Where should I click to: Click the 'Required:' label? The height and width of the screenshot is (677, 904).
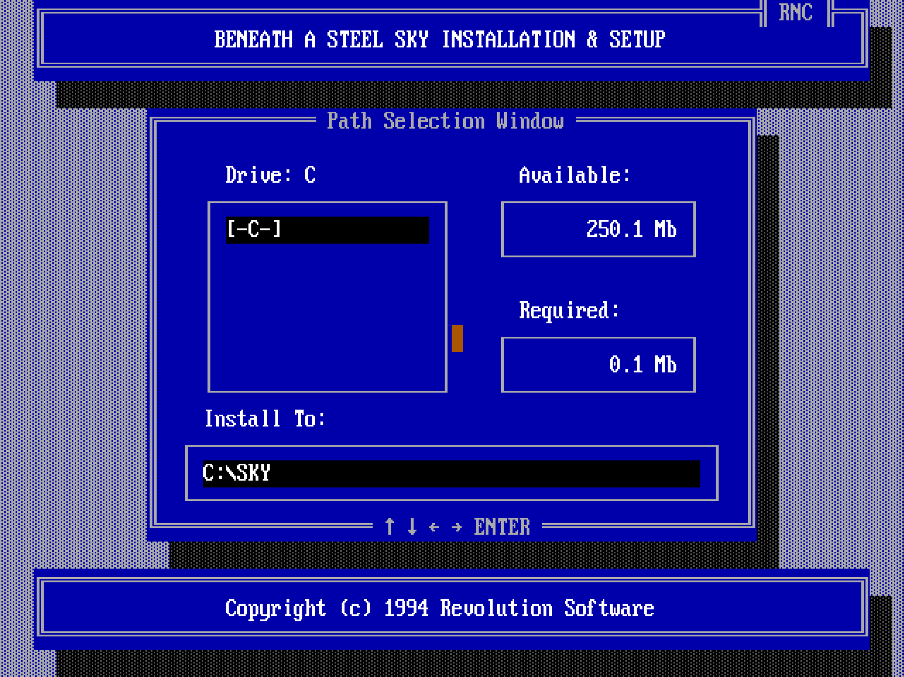tap(569, 311)
